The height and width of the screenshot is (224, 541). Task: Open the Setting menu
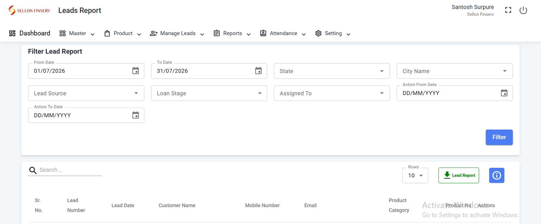click(333, 33)
